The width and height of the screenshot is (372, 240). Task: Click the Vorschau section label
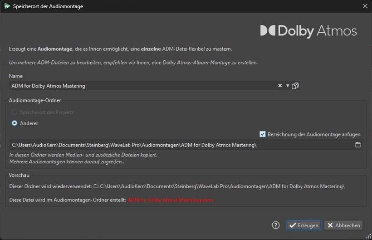[x=19, y=175]
